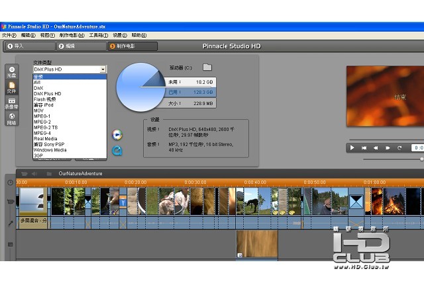This screenshot has height=283, width=424.
Task: Click the 0:00:10.00 timescale mark
Action: pyautogui.click(x=76, y=182)
